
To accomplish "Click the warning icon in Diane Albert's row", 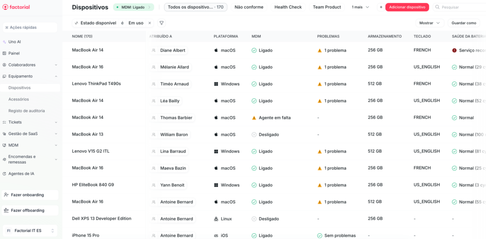I will 319,50.
